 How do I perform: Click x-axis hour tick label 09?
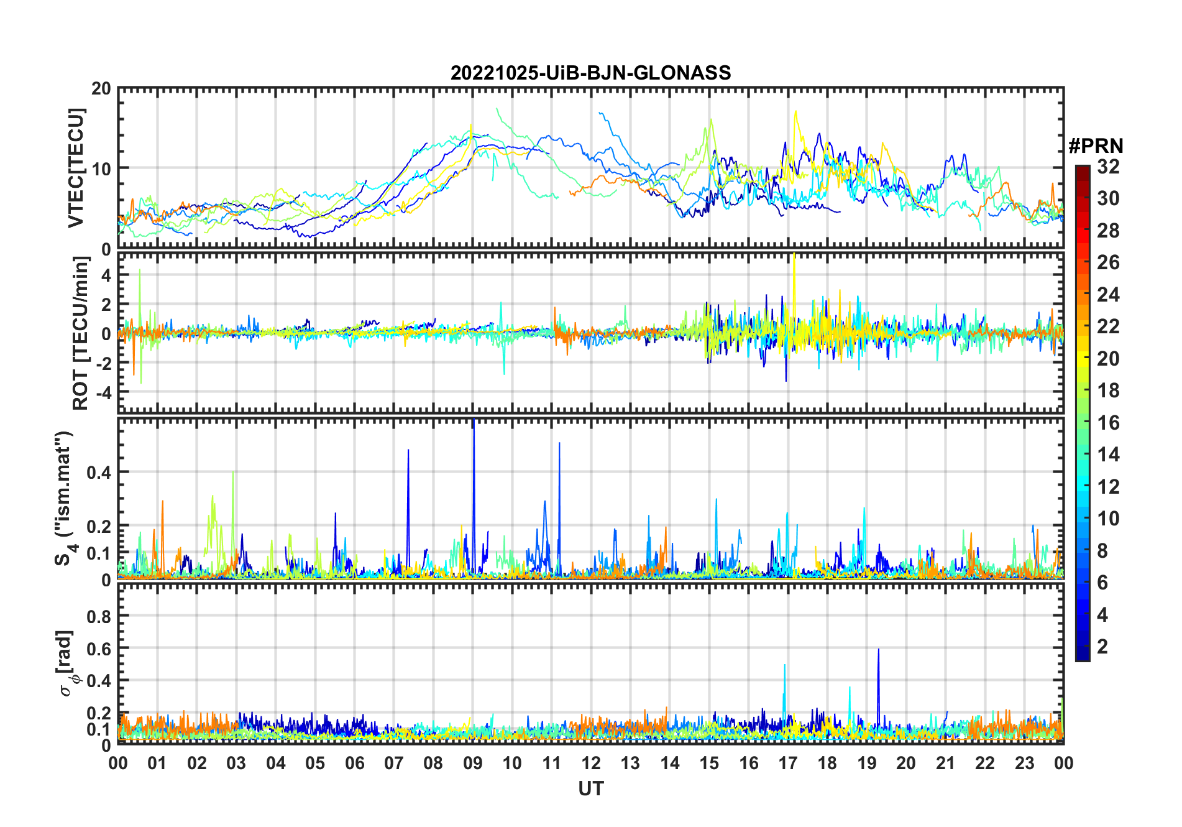point(473,763)
